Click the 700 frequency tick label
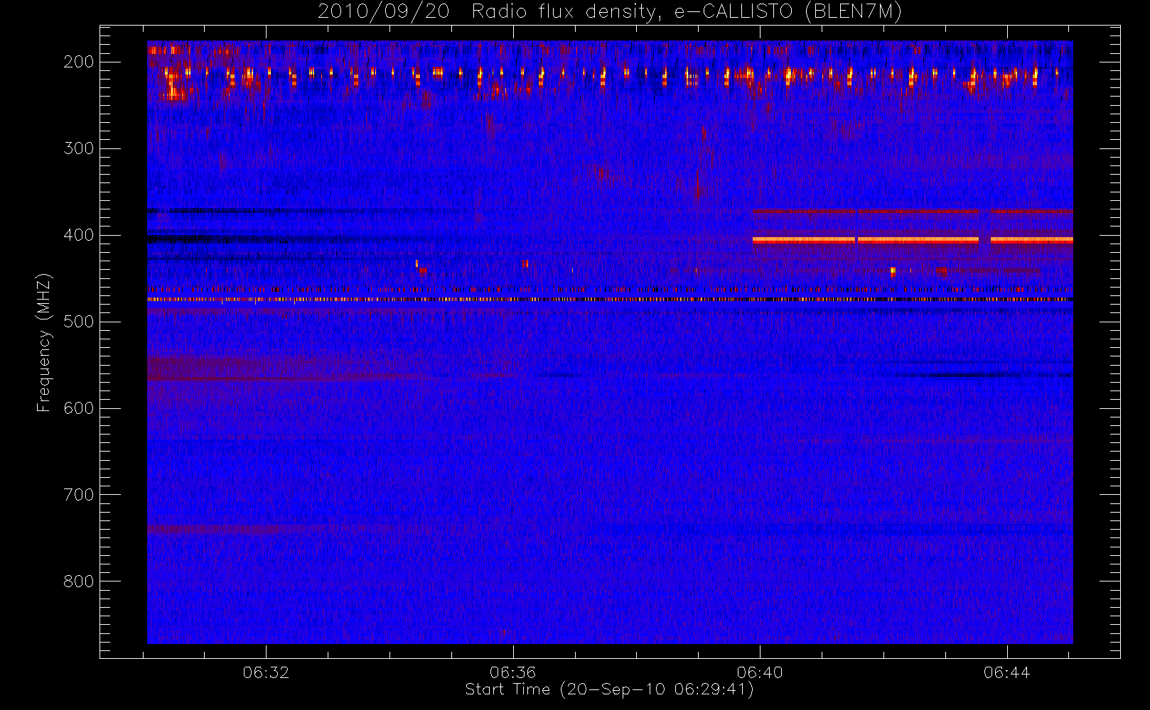This screenshot has height=710, width=1150. click(78, 495)
